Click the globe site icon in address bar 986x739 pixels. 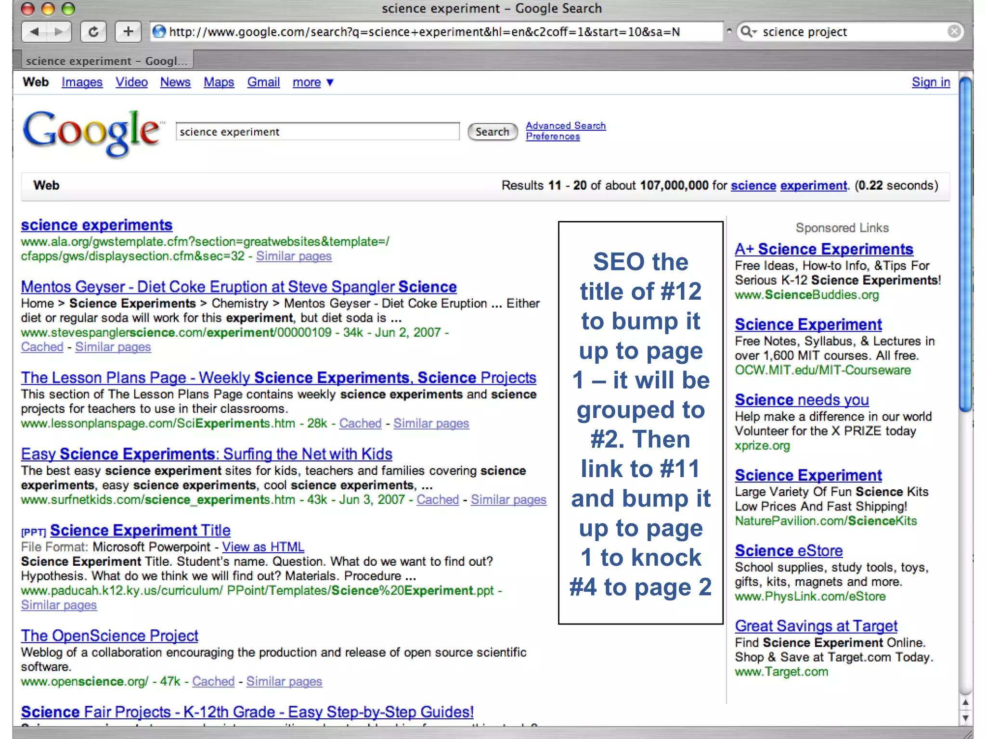159,32
